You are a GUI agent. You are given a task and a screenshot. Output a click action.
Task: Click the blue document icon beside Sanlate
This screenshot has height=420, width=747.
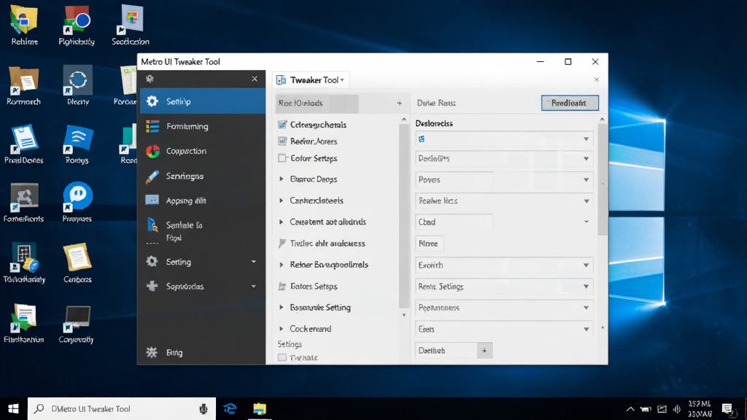click(152, 225)
